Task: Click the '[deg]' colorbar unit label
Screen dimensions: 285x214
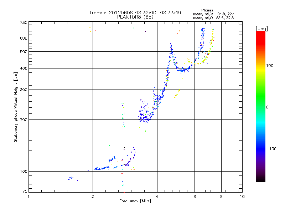Action: point(261,29)
